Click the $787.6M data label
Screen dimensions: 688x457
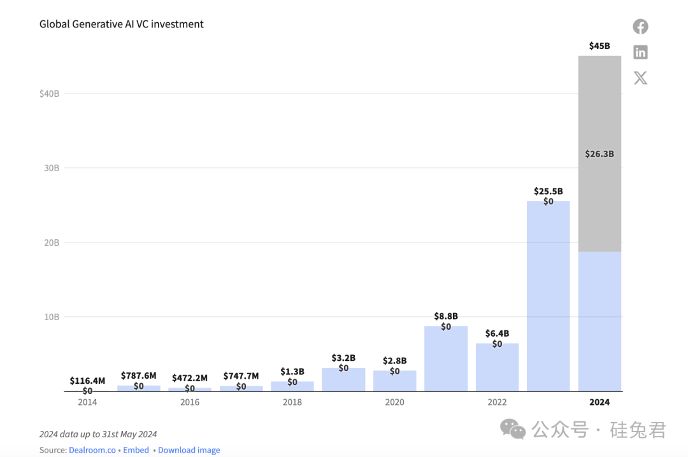[x=139, y=376]
